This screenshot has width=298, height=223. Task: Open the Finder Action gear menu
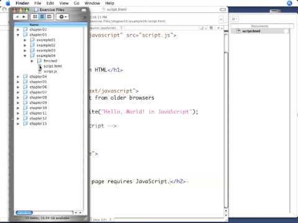pos(63,17)
